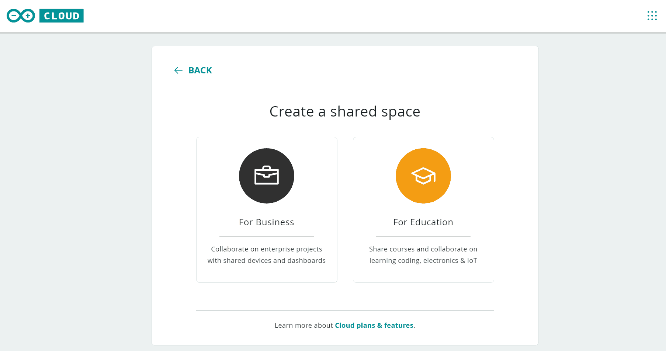The image size is (666, 351).
Task: Click the divider under For Education
Action: (x=423, y=236)
